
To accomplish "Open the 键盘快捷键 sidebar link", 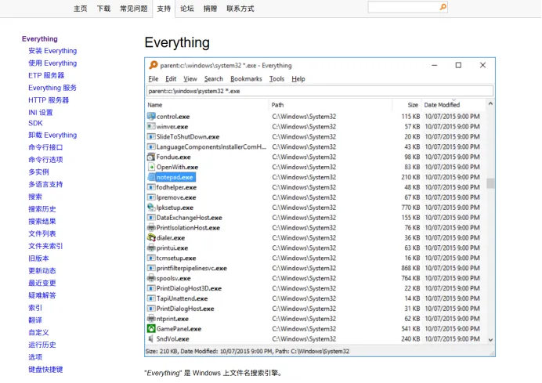I will [45, 369].
